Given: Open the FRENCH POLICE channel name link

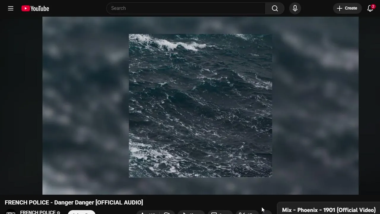Looking at the screenshot, I should coord(38,212).
